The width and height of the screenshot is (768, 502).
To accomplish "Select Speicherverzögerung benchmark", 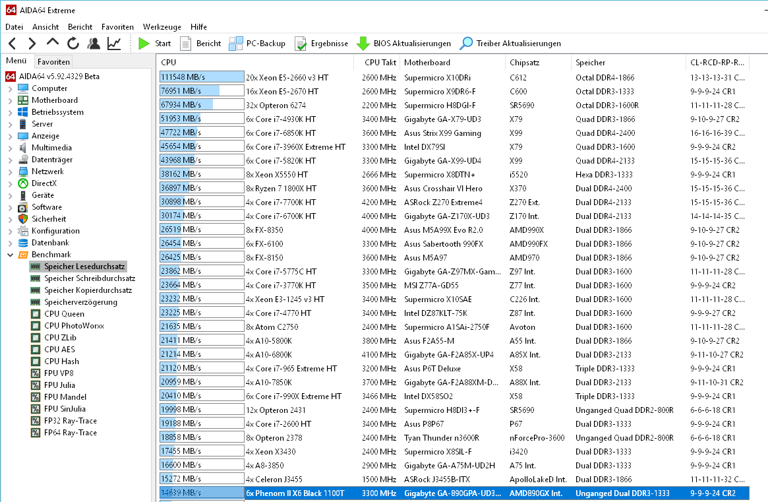I will 74,303.
